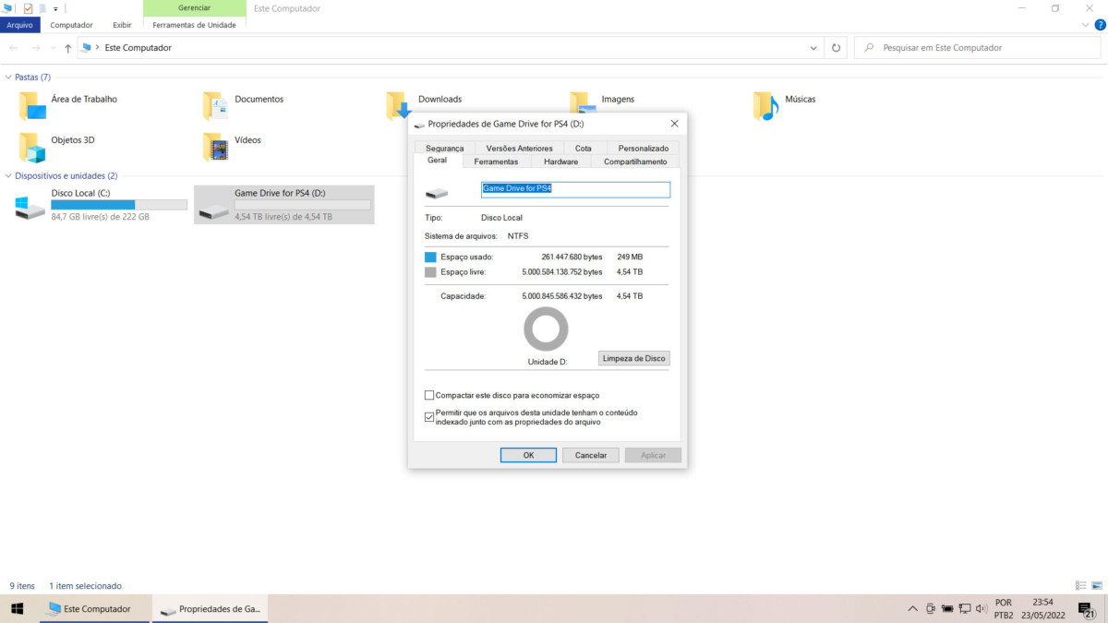Click the Forward navigation arrow
Image resolution: width=1108 pixels, height=623 pixels.
[x=36, y=47]
